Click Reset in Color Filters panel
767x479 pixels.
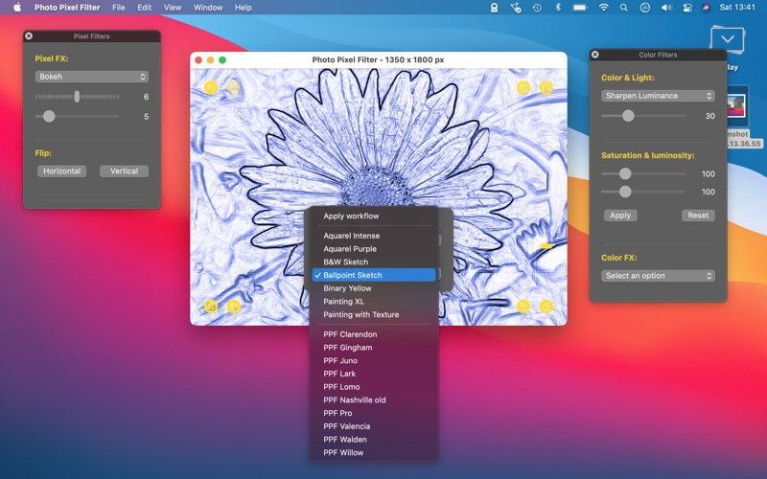click(698, 216)
